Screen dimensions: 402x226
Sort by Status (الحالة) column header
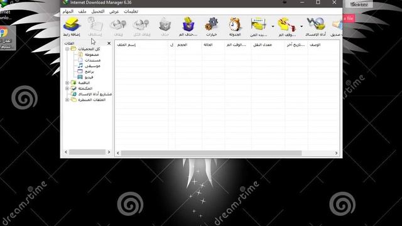(213, 45)
